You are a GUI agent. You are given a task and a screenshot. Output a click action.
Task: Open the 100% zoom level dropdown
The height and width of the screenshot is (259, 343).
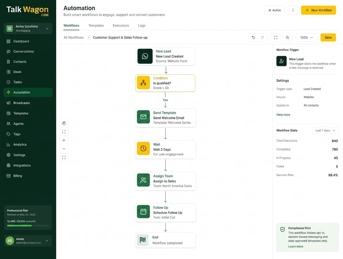[306, 37]
